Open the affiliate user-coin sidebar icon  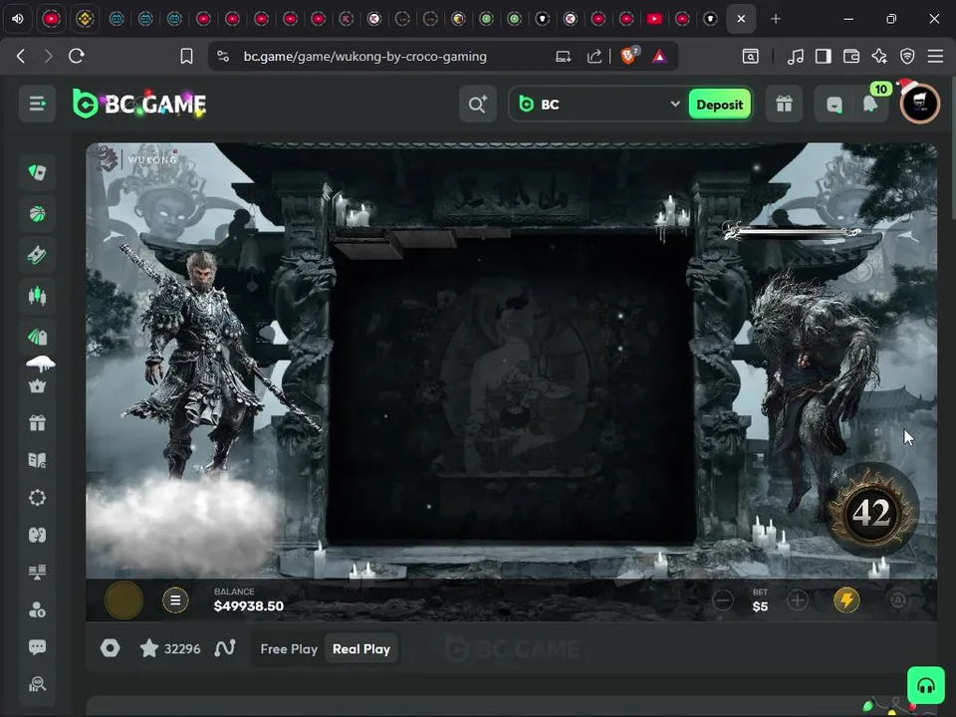(x=37, y=609)
